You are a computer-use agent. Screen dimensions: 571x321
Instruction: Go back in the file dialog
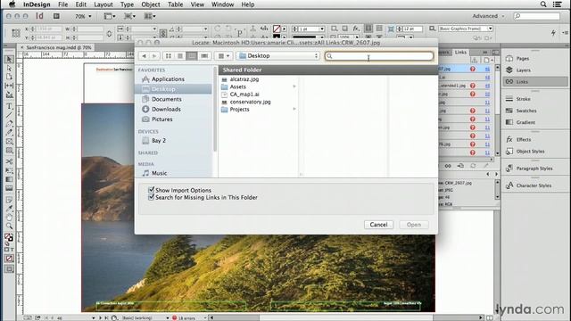coord(145,55)
